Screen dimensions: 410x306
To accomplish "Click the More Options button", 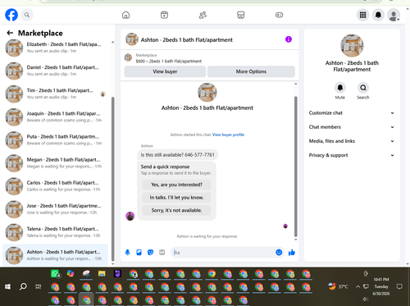I will click(251, 71).
